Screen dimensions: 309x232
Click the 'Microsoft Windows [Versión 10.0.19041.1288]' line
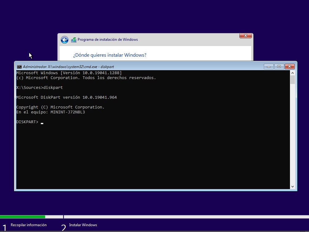(x=69, y=73)
